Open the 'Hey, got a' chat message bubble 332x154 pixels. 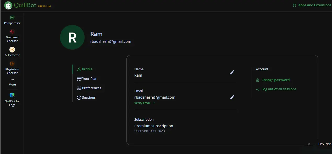(325, 144)
